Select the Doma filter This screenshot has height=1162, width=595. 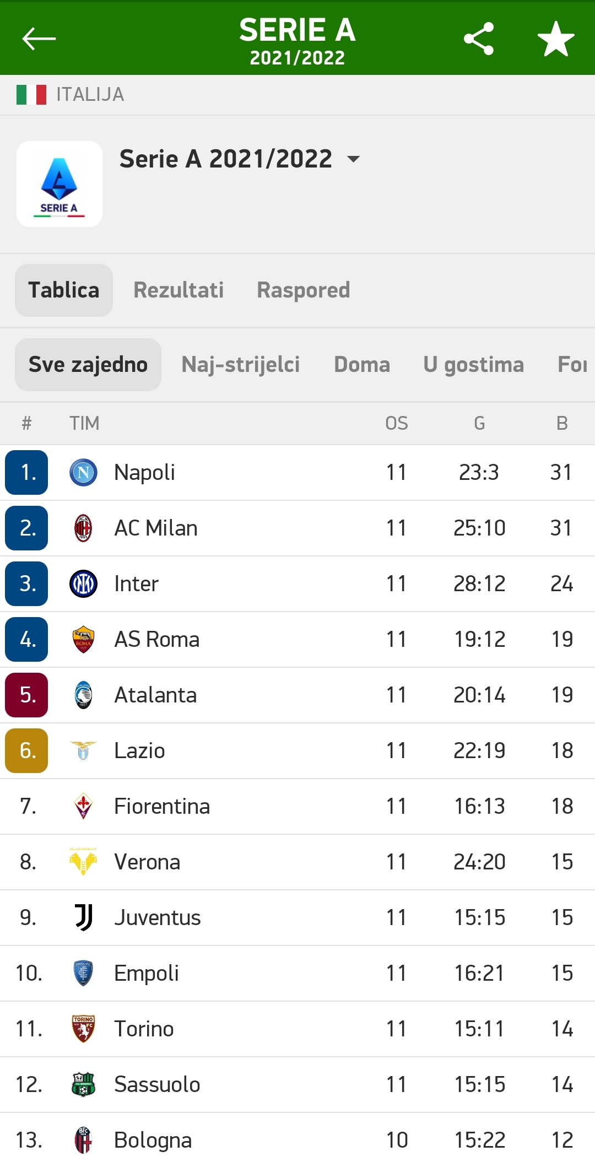362,365
